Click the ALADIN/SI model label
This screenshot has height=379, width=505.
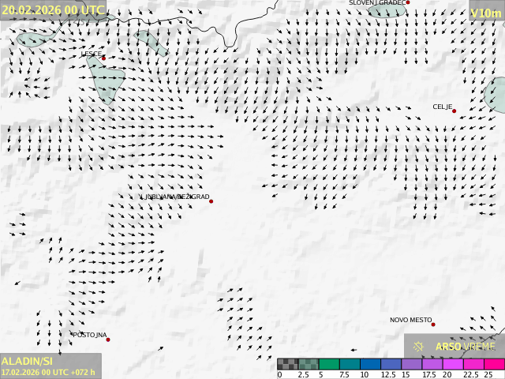pos(27,361)
